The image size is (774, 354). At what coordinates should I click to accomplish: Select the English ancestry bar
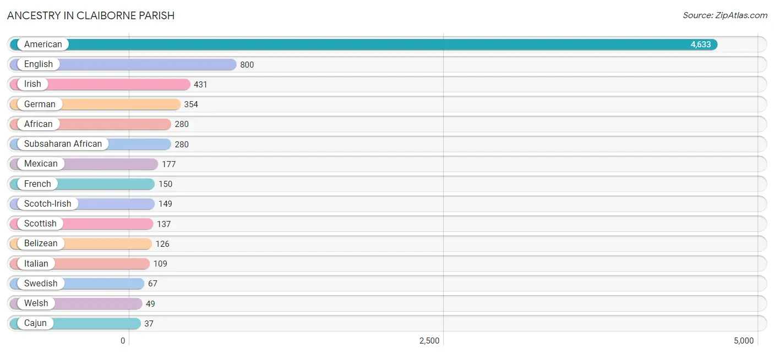tap(123, 64)
